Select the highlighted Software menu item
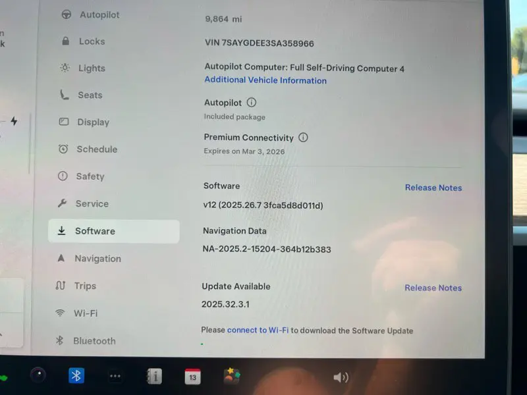The height and width of the screenshot is (395, 527). coord(113,231)
